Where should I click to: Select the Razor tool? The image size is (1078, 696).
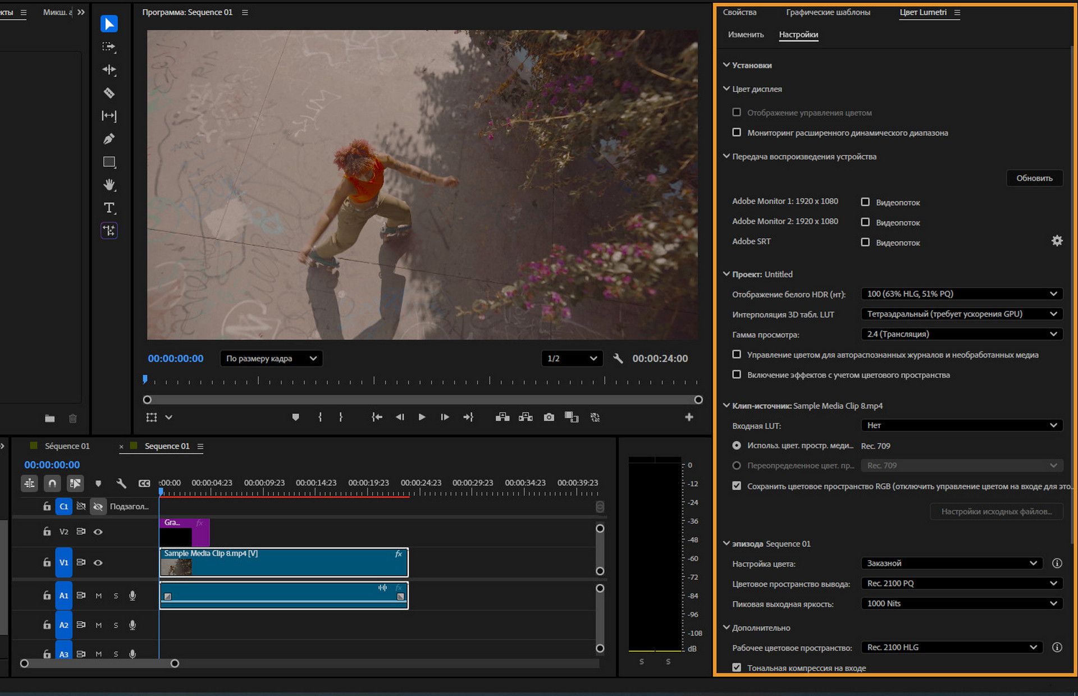[109, 93]
